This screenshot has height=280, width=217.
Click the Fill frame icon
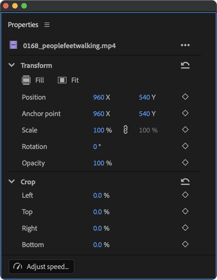(26, 80)
